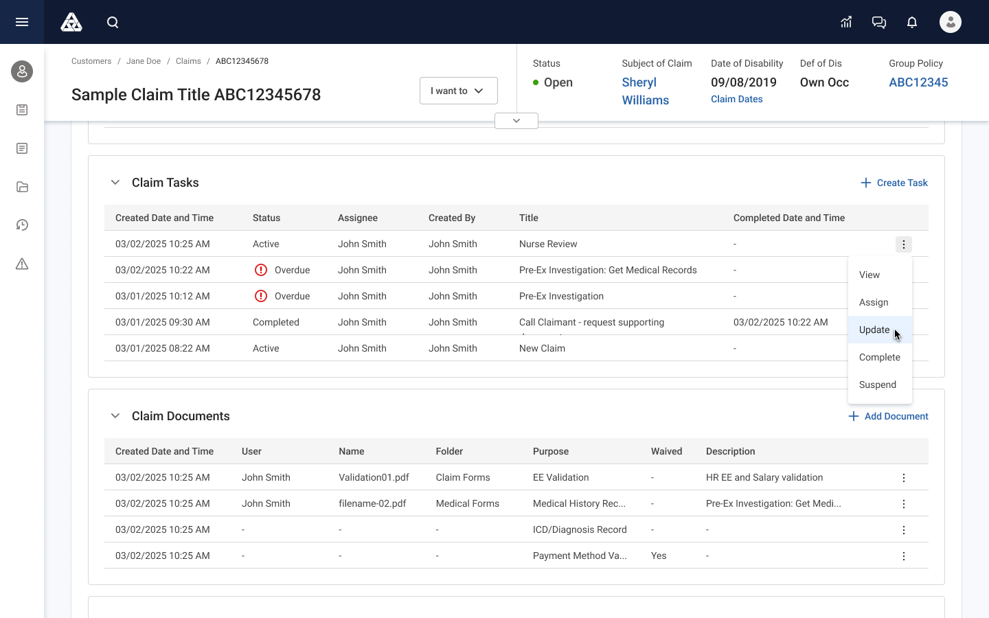Select Update from the task menu
The width and height of the screenshot is (989, 618).
874,330
